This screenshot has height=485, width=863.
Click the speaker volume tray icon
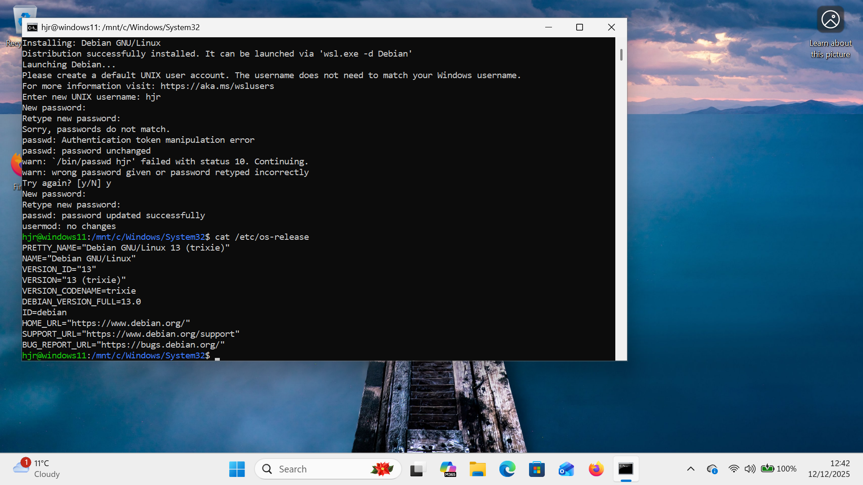[750, 469]
